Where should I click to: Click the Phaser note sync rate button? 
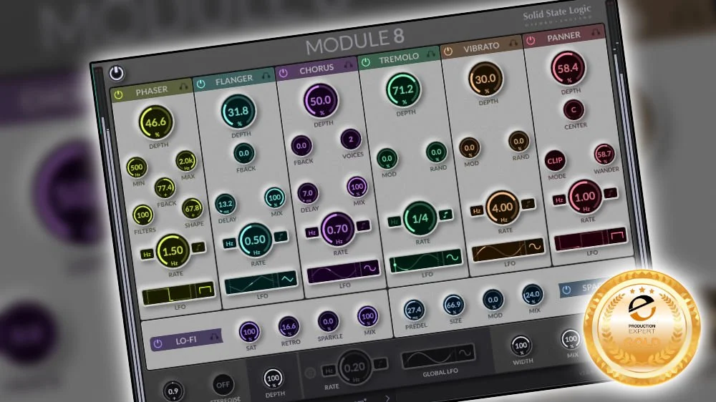198,247
